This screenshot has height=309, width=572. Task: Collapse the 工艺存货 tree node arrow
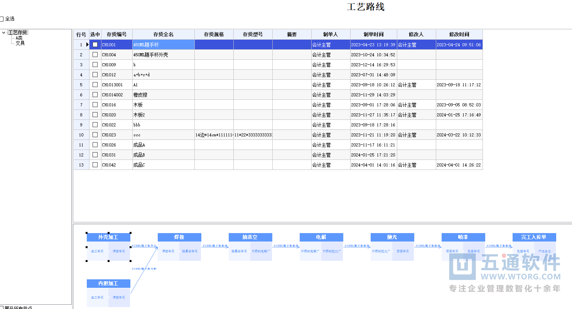point(4,33)
